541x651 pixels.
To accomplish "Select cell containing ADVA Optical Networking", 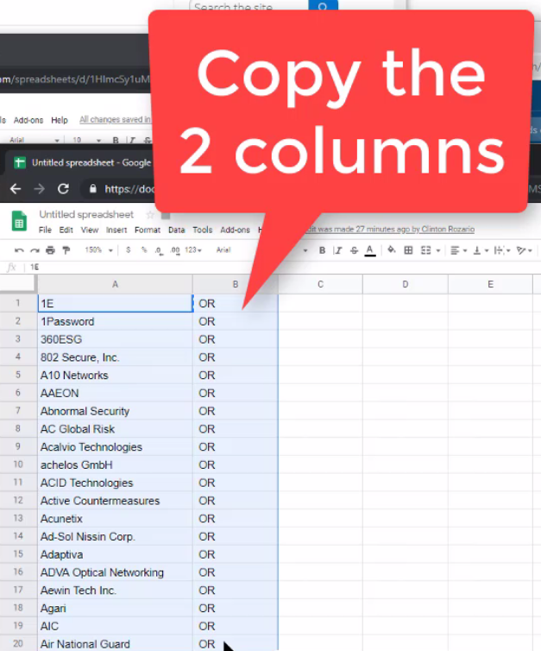I will 115,572.
